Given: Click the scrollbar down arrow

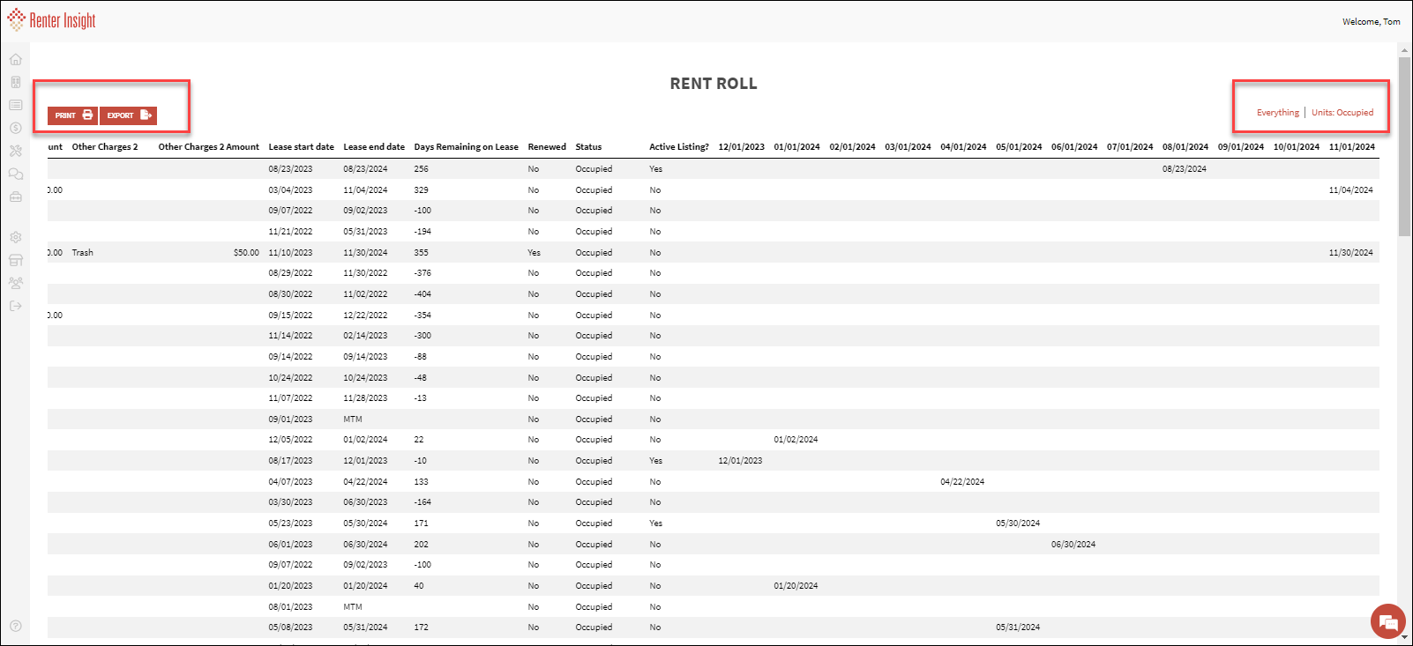Looking at the screenshot, I should 1404,635.
